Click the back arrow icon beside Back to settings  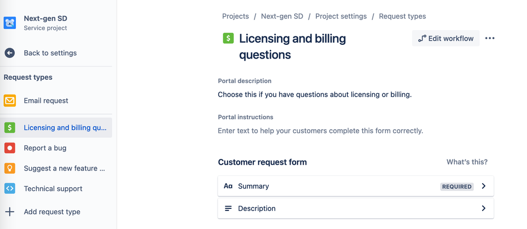(10, 53)
